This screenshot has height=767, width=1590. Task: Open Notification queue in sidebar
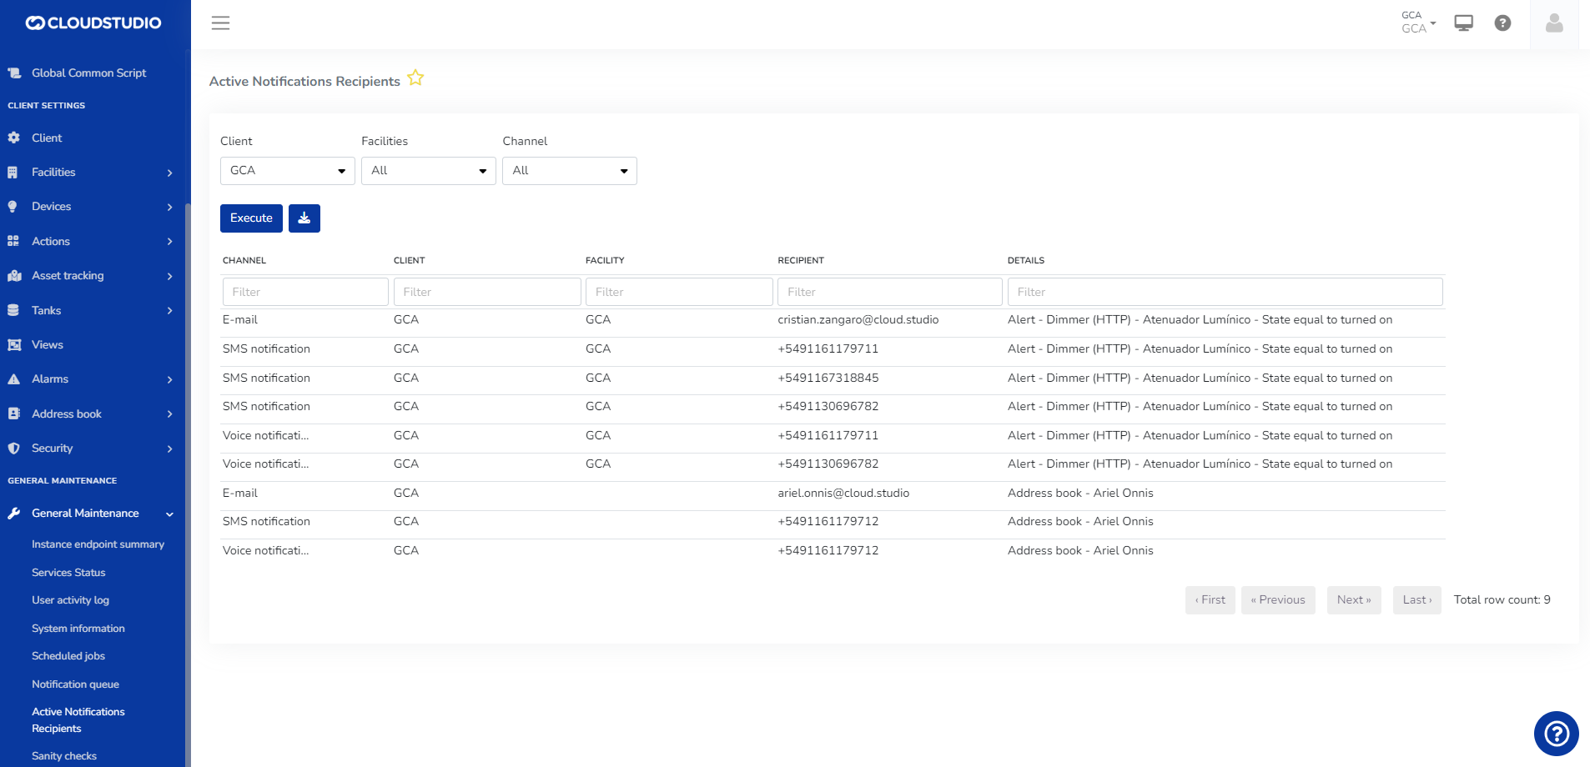[x=75, y=684]
